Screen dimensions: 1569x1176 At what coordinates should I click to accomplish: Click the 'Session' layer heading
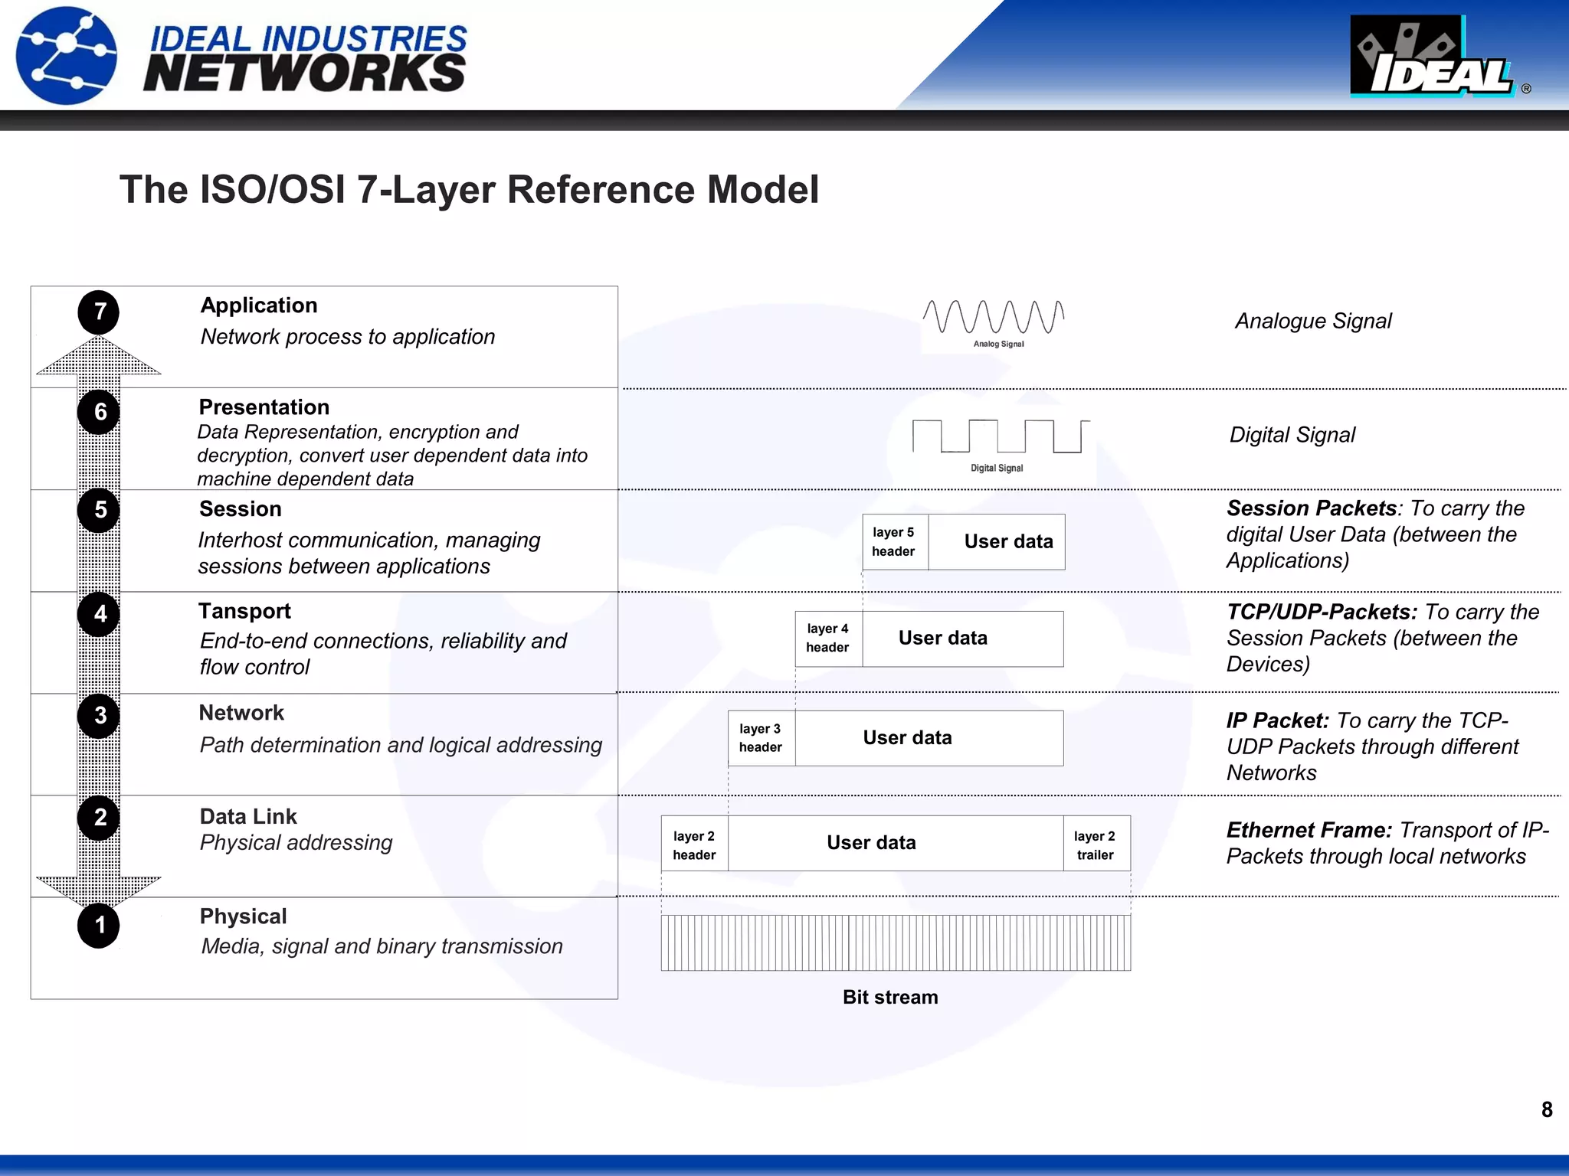(241, 509)
